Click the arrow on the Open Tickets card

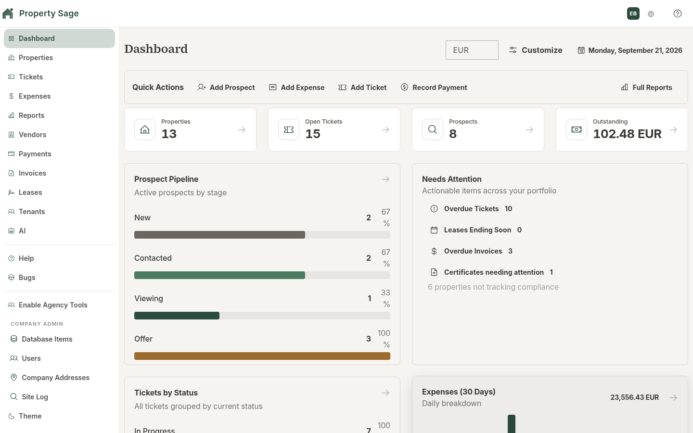385,129
